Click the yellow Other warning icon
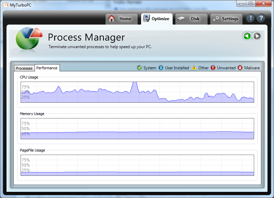The width and height of the screenshot is (274, 198). [194, 68]
